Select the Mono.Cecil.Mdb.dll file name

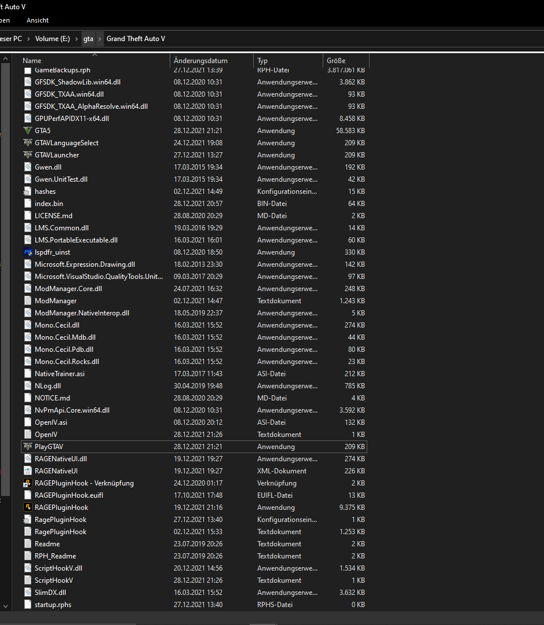tap(65, 337)
